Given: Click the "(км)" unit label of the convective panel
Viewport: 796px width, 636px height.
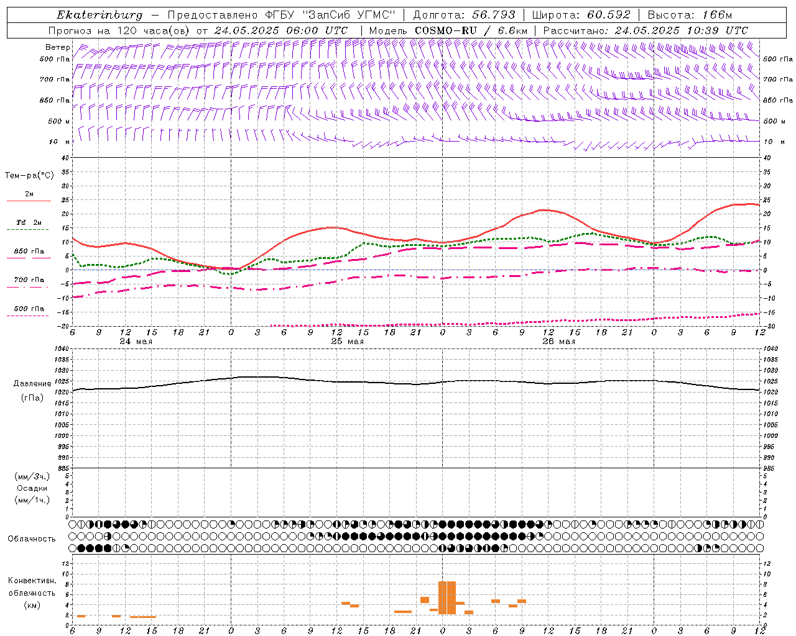Looking at the screenshot, I should point(32,606).
